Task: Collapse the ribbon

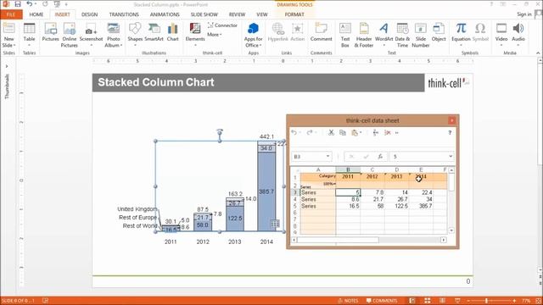Action: (538, 53)
